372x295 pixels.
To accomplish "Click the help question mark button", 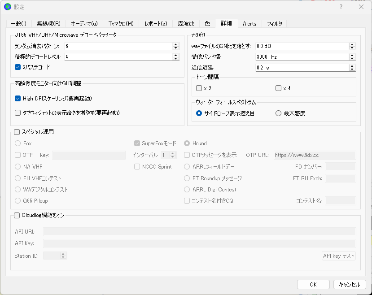I will click(341, 7).
